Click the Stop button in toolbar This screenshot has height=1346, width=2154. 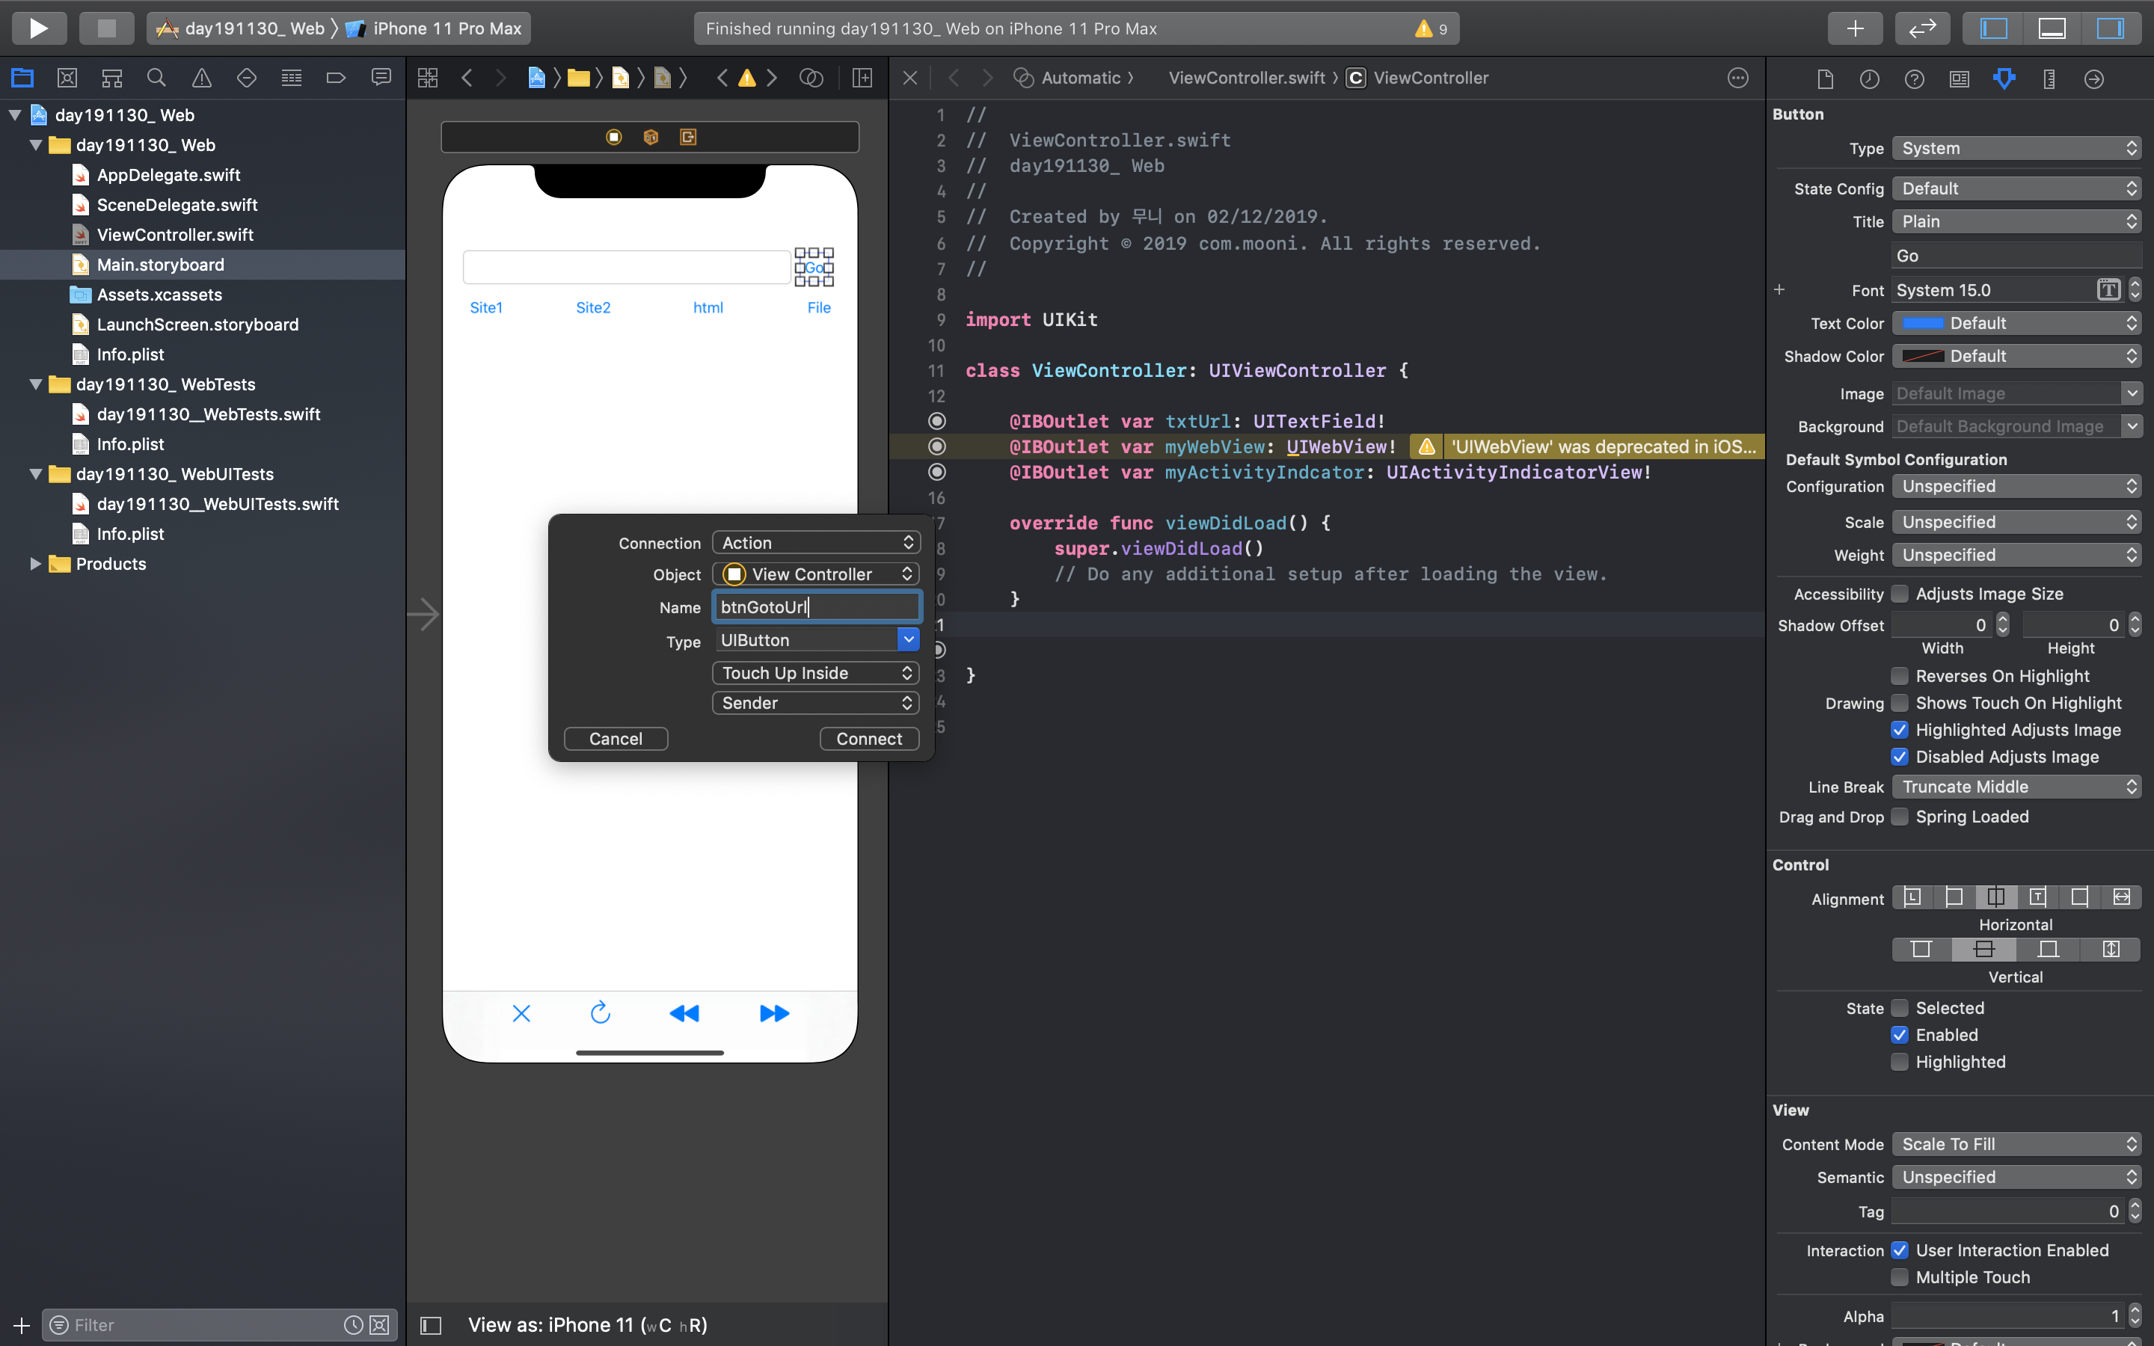[106, 28]
